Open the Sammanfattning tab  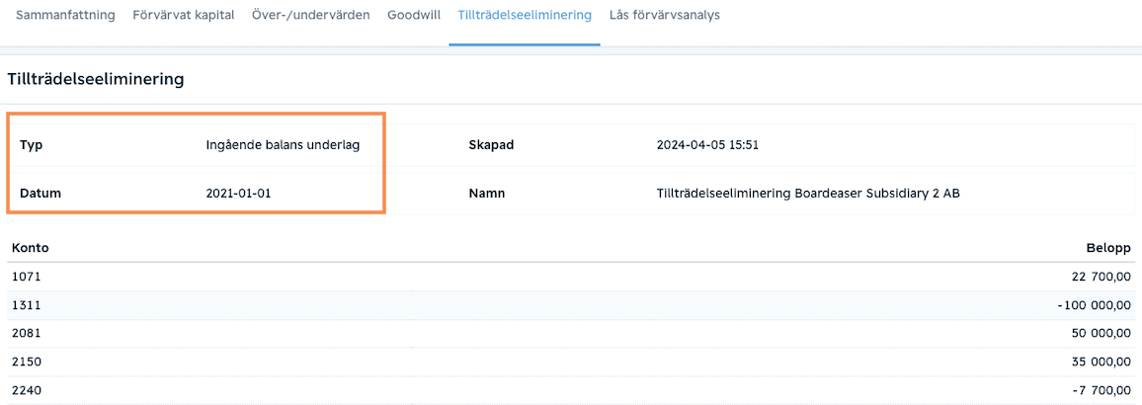click(x=65, y=15)
